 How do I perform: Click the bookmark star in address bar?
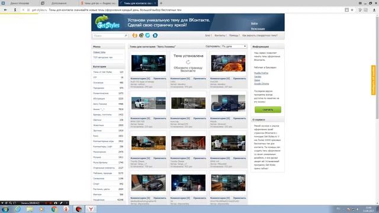click(352, 10)
